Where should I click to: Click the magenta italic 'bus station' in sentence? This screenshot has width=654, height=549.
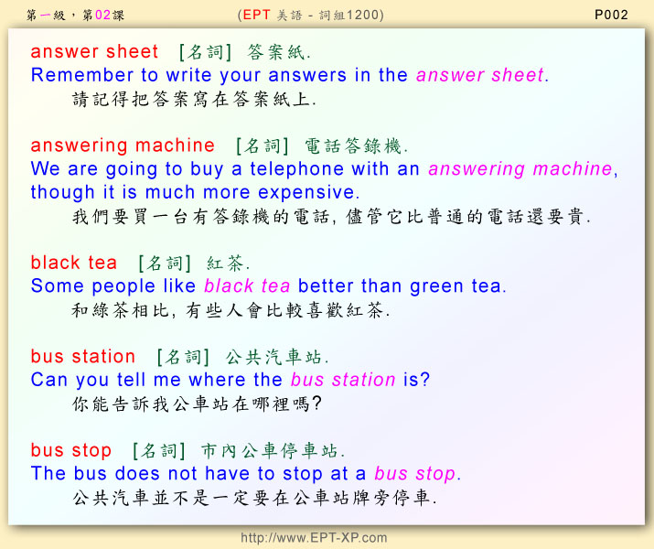(343, 380)
